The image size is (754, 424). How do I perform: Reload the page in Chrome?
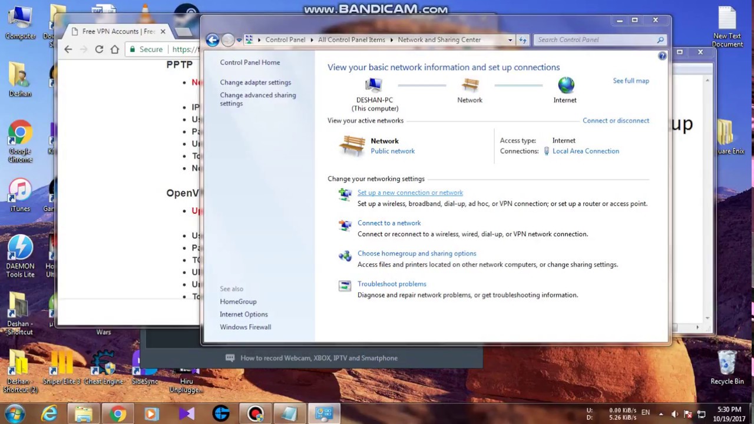tap(99, 49)
